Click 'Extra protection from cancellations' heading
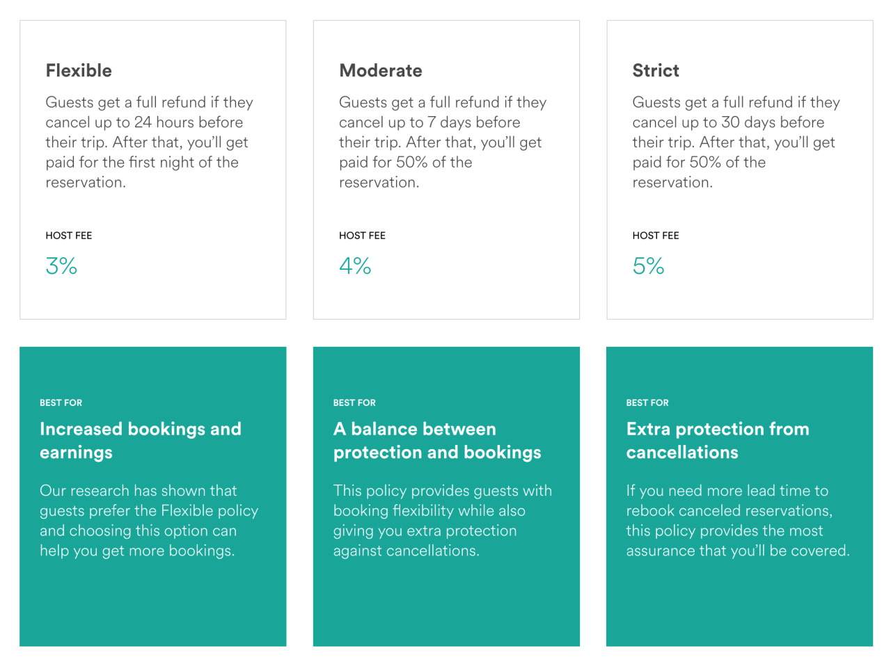Screen dimensions: 891x666 tap(717, 441)
